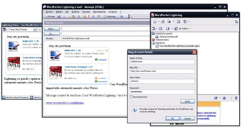Viewport: 241px width, 127px height.
Task: Click Cancel in Blog Account Details
Action: (x=188, y=118)
